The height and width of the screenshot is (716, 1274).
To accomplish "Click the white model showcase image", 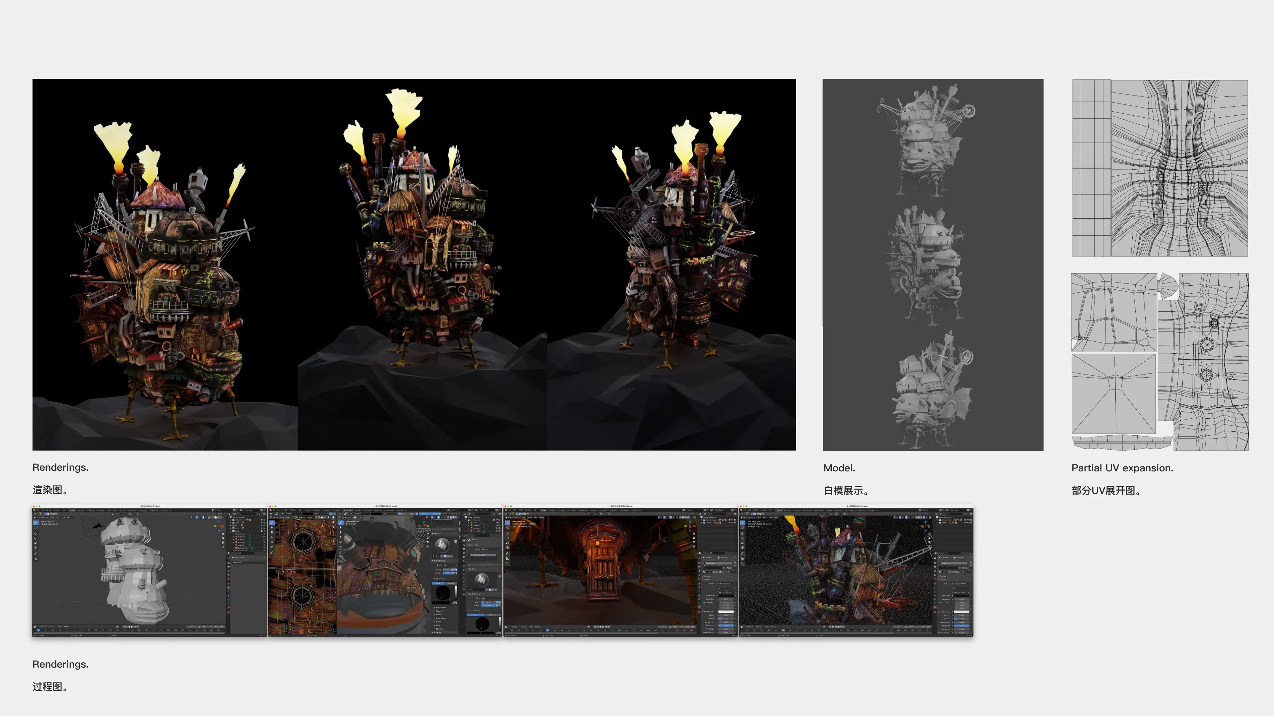I will coord(933,265).
